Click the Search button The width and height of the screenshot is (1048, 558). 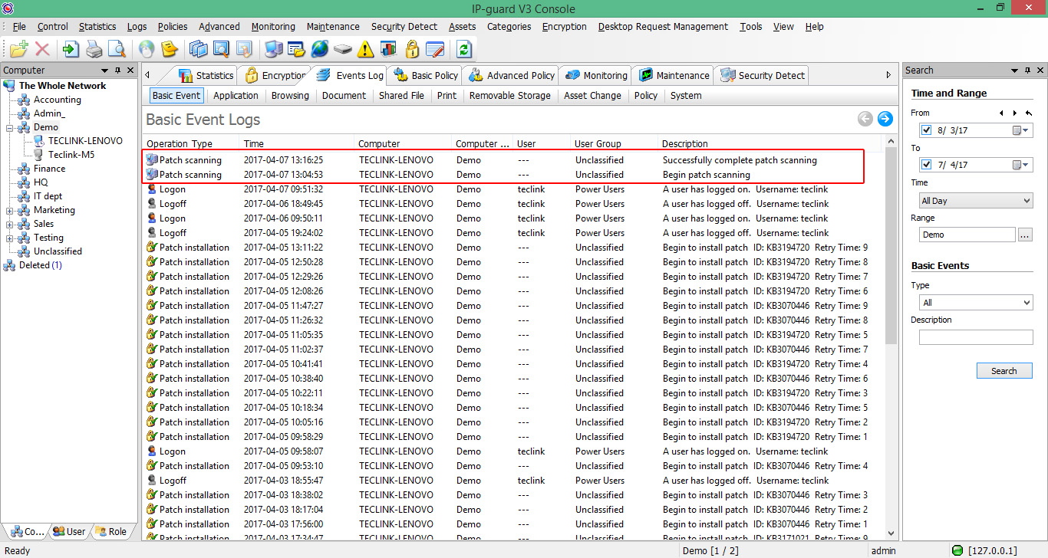(x=1004, y=371)
